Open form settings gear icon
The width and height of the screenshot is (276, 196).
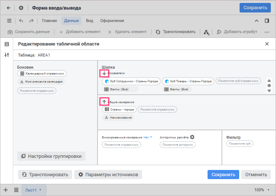[x=21, y=8]
